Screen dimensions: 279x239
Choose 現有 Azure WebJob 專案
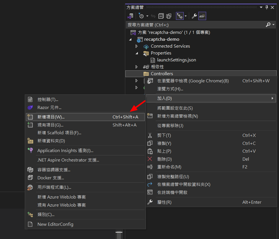pyautogui.click(x=85, y=205)
